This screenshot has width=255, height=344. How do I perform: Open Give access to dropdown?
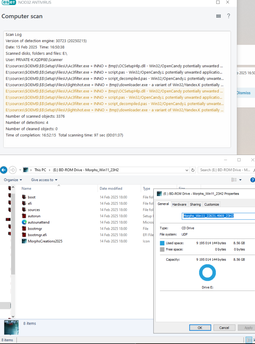click(x=44, y=180)
